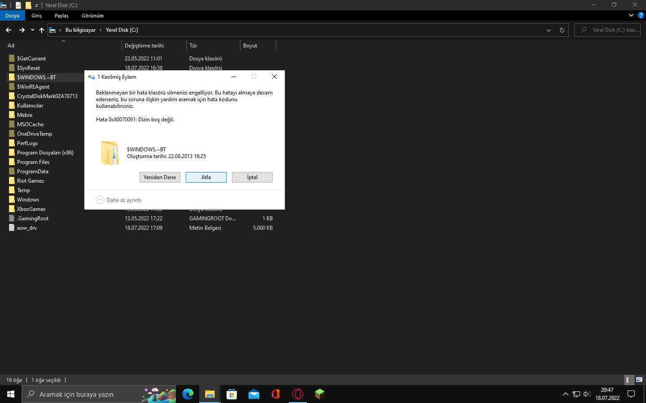Expand the ribbon with the chevron
The width and height of the screenshot is (646, 403).
(x=631, y=15)
